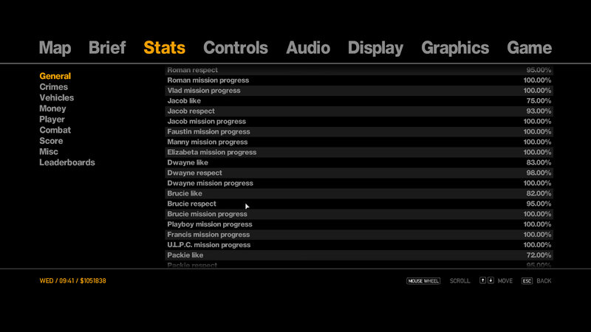Select the 'Dwayne like' row
This screenshot has width=591, height=332.
[x=359, y=162]
